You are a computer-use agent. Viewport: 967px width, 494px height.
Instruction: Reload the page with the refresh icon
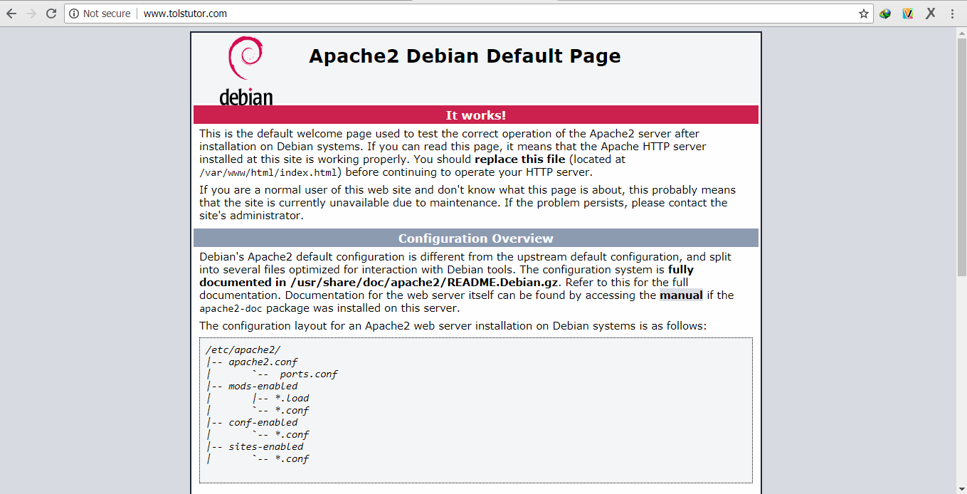51,14
